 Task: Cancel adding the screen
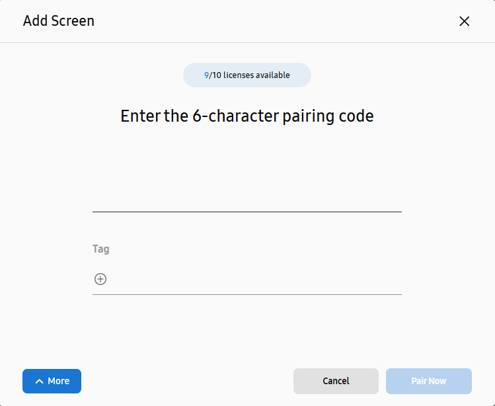[336, 381]
